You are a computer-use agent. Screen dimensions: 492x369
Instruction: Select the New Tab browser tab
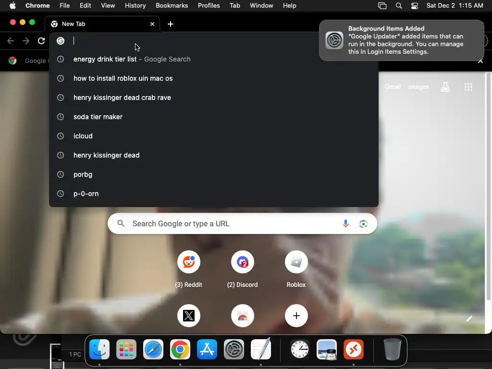pos(103,24)
